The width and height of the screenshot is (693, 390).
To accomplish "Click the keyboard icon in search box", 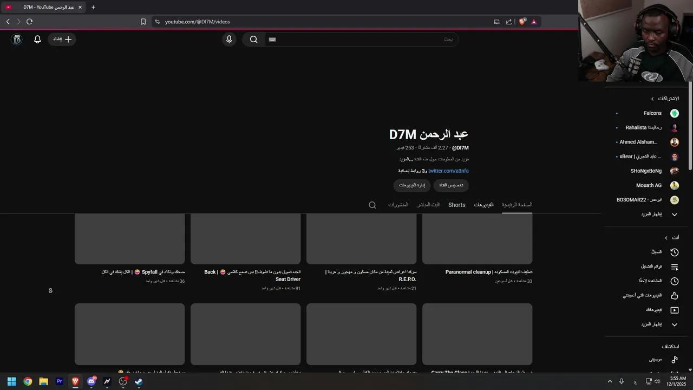I will click(x=272, y=39).
